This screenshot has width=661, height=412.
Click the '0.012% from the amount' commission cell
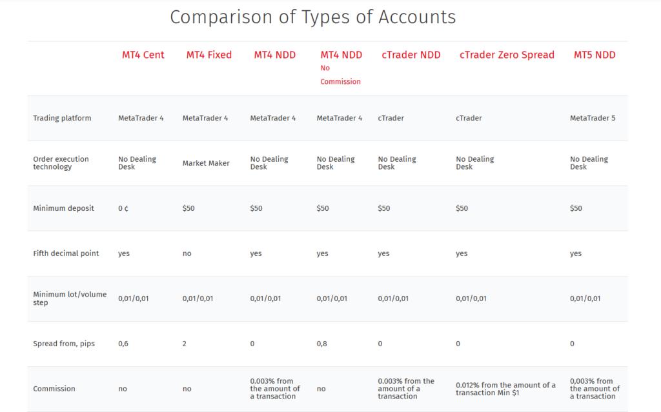505,389
